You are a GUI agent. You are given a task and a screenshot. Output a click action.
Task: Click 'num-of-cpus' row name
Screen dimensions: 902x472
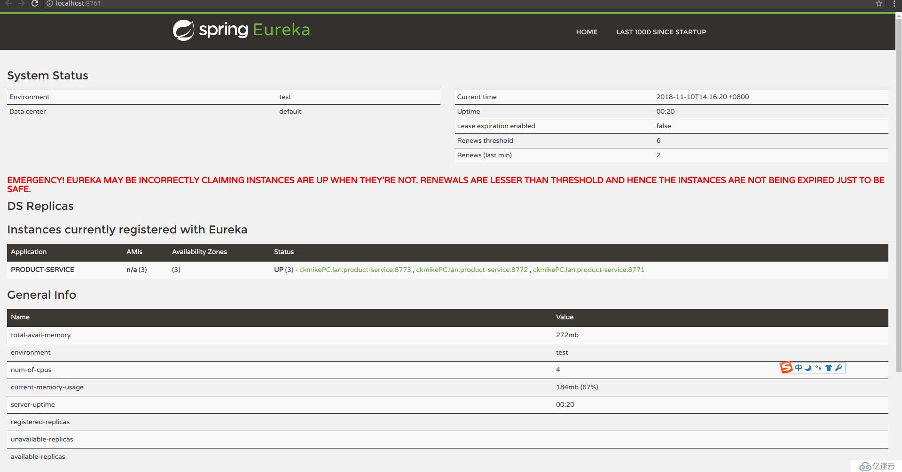[x=31, y=370]
